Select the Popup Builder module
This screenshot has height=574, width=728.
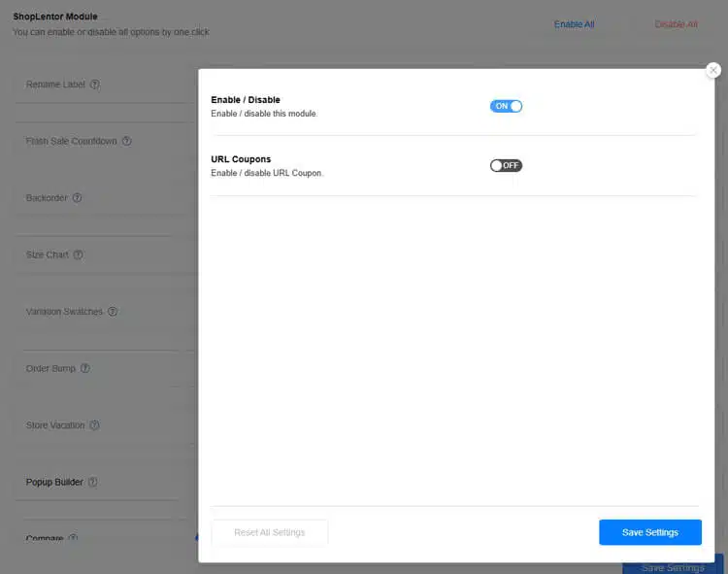(x=54, y=482)
